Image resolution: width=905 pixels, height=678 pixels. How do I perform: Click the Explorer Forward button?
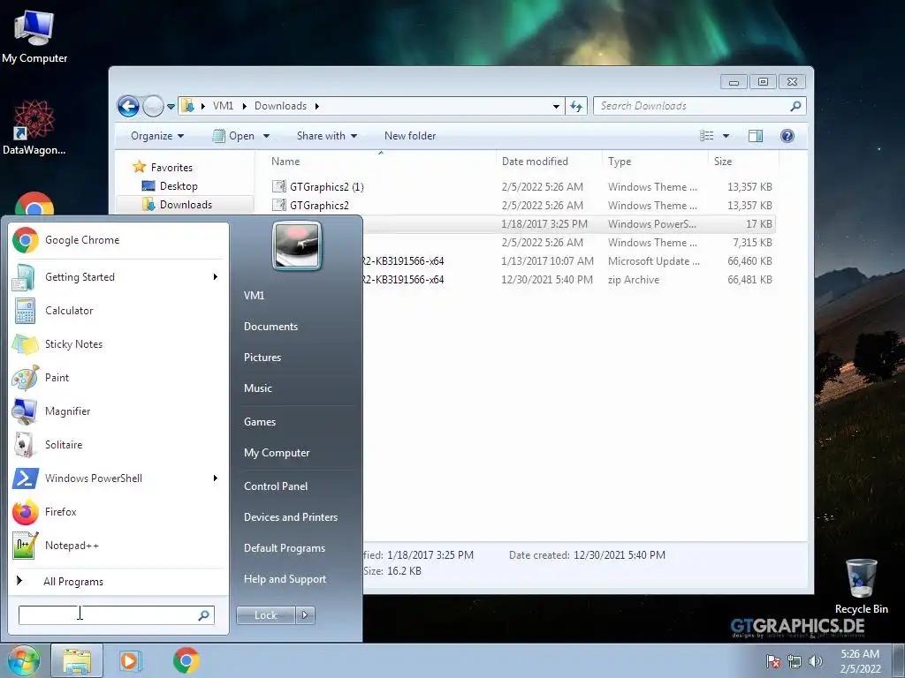pyautogui.click(x=153, y=106)
